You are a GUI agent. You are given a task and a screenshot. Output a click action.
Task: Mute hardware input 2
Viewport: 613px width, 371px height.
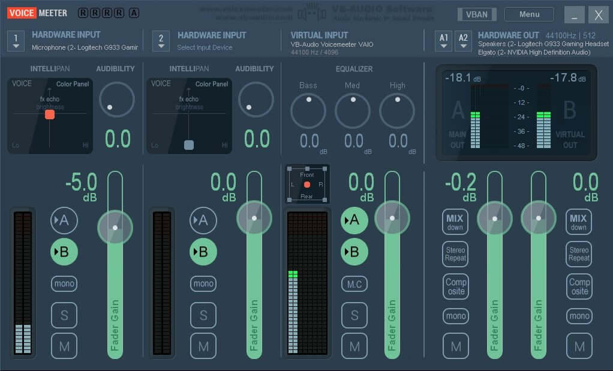(203, 346)
